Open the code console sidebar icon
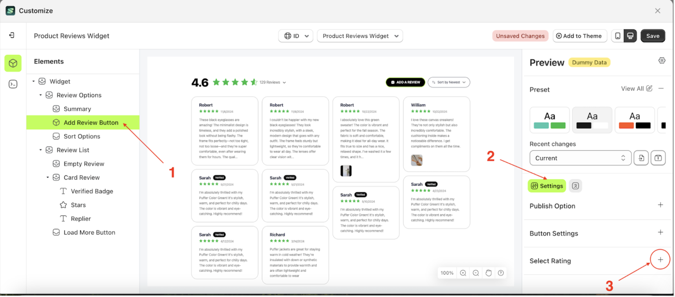 pyautogui.click(x=13, y=84)
